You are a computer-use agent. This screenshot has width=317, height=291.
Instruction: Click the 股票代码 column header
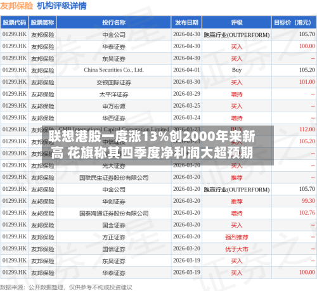(x=14, y=22)
